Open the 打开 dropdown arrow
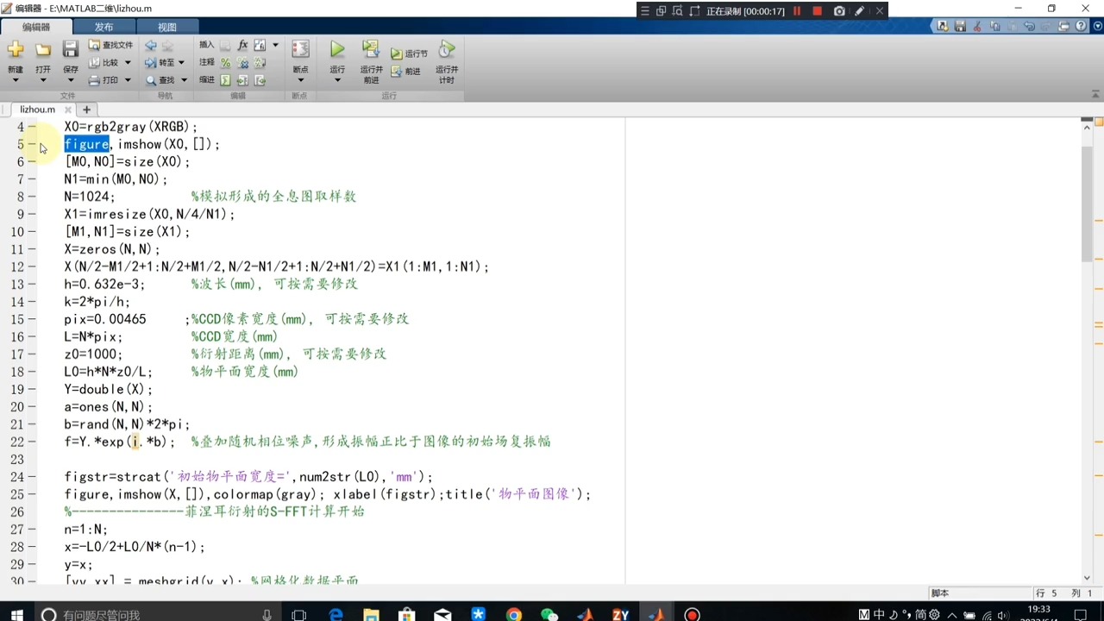 tap(43, 80)
